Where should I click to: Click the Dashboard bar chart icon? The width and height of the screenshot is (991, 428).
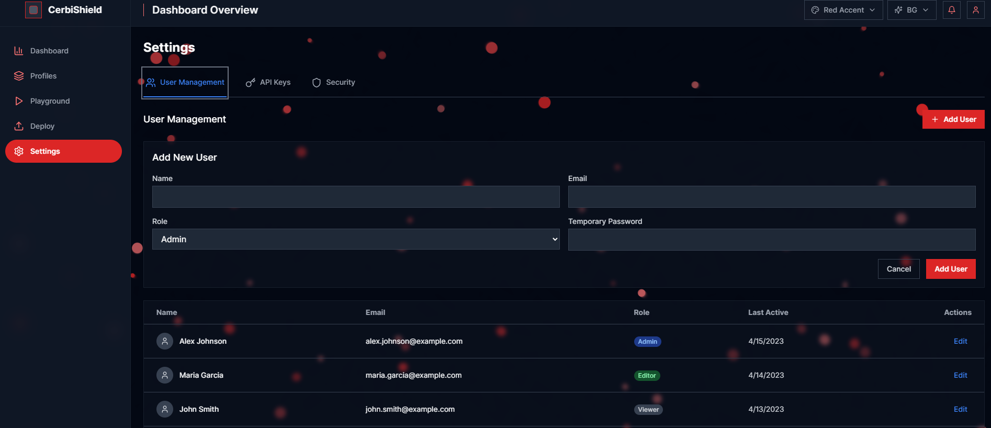(x=19, y=51)
